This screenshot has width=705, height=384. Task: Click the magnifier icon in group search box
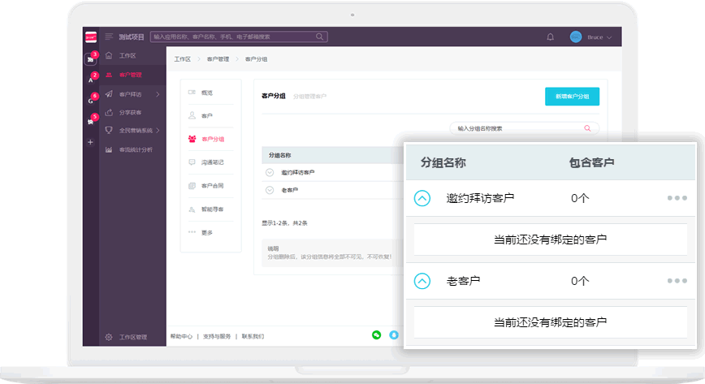point(587,128)
